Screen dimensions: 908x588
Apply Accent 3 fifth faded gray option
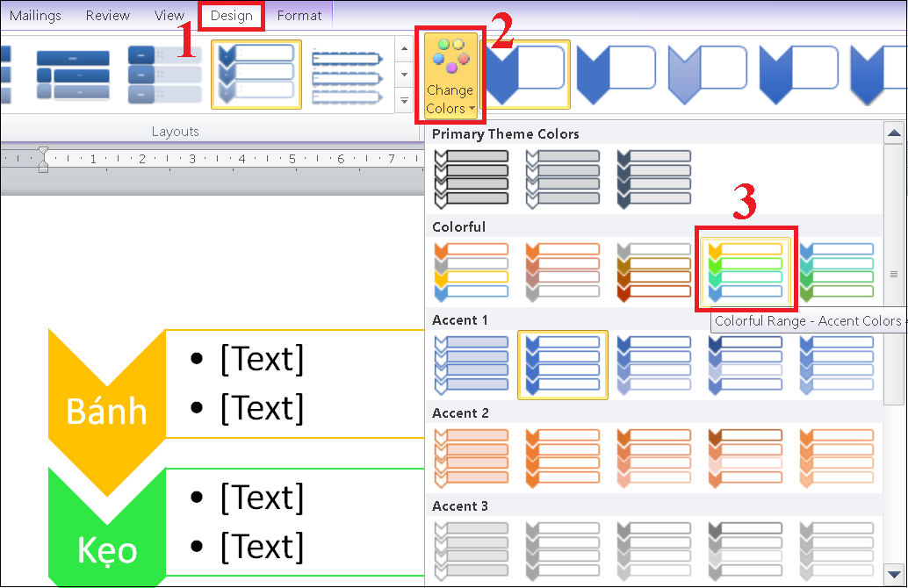click(x=837, y=551)
